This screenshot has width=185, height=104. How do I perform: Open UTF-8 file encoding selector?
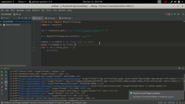click(171, 103)
